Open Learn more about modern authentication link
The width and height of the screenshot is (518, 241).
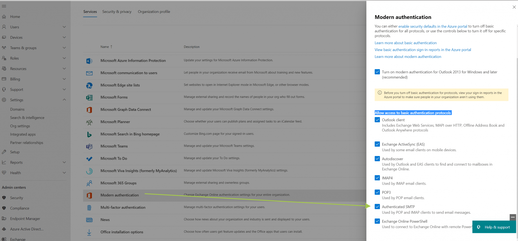(x=408, y=57)
